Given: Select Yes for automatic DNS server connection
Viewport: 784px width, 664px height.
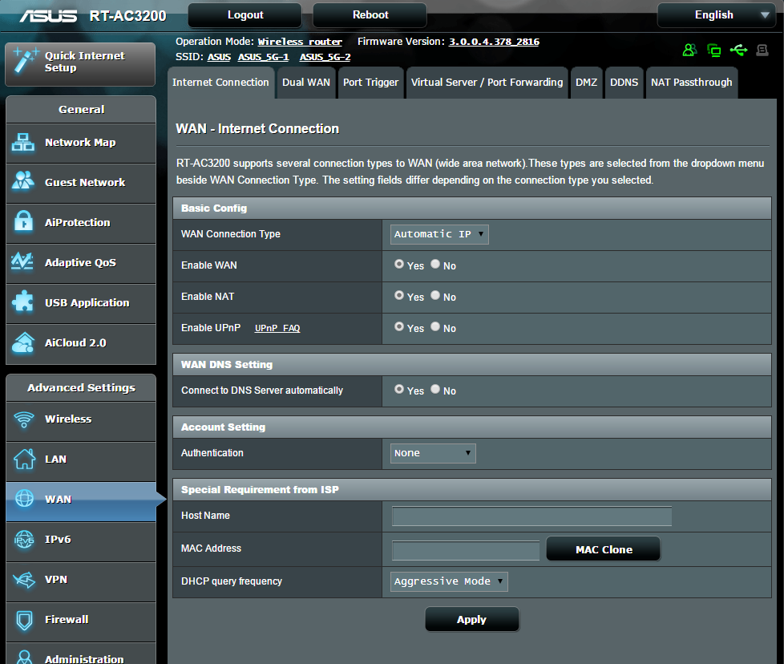Looking at the screenshot, I should coord(399,389).
